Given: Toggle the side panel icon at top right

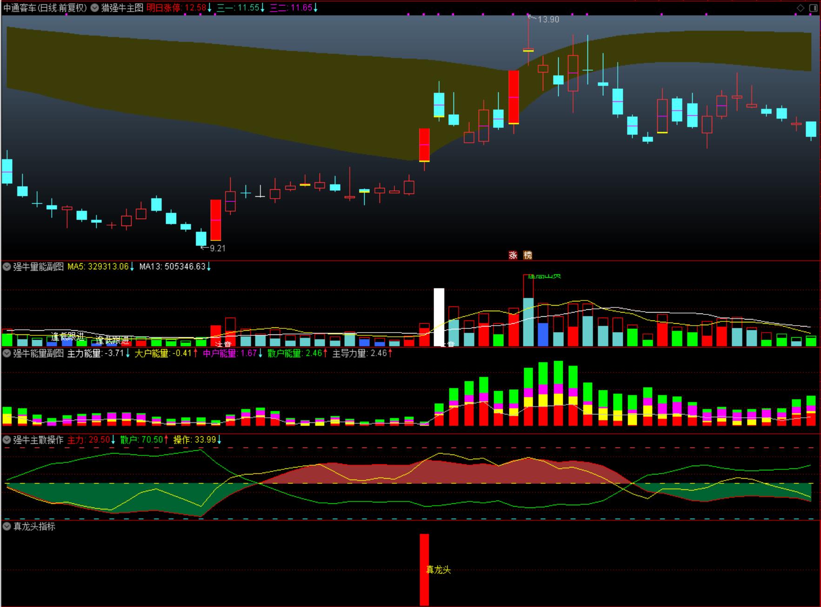Looking at the screenshot, I should tap(813, 8).
